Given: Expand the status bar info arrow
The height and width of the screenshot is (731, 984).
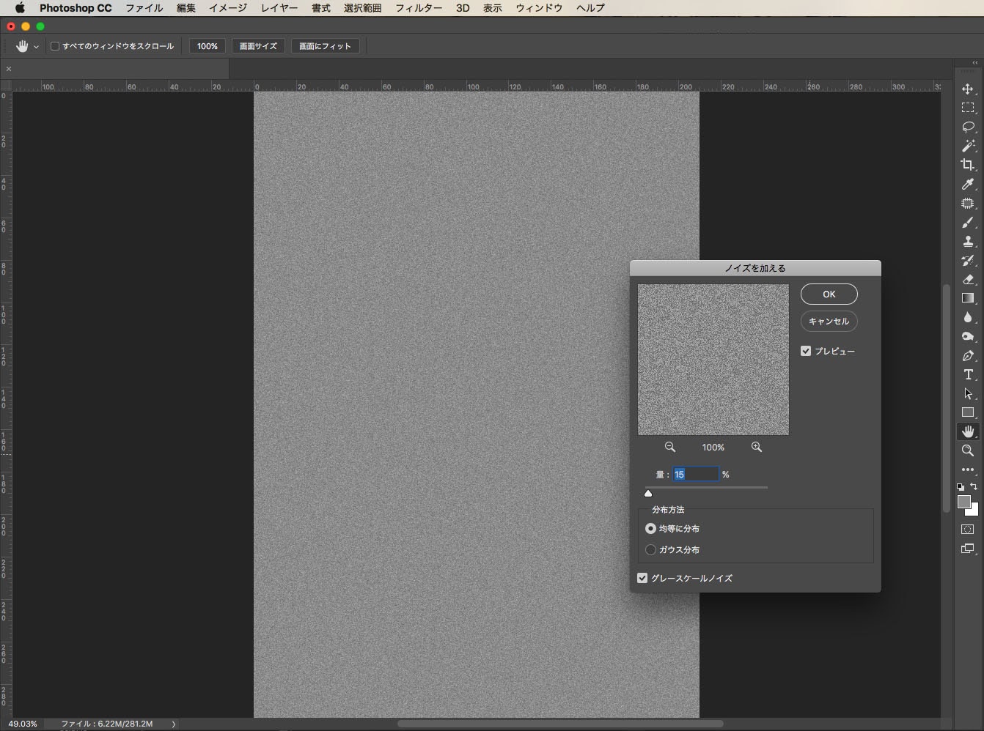Looking at the screenshot, I should point(174,724).
